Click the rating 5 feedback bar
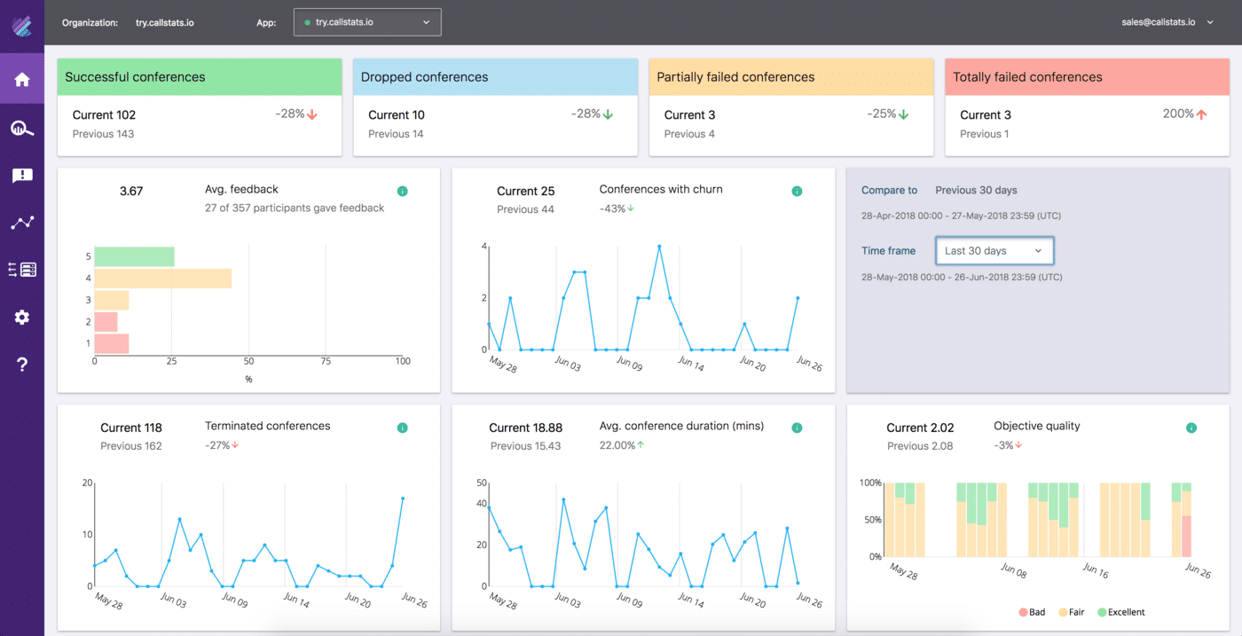This screenshot has height=636, width=1242. pyautogui.click(x=135, y=256)
